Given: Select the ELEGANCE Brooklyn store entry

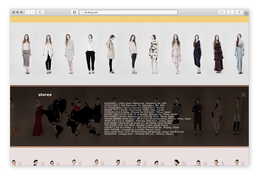Looking at the screenshot, I should [x=135, y=103].
